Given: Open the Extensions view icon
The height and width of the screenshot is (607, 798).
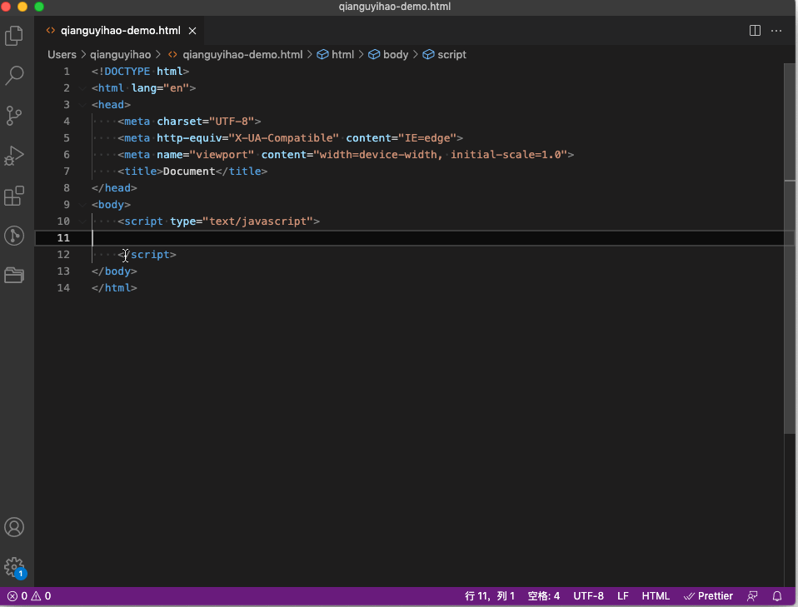Looking at the screenshot, I should [14, 196].
